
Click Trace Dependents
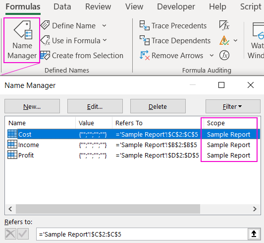[175, 41]
